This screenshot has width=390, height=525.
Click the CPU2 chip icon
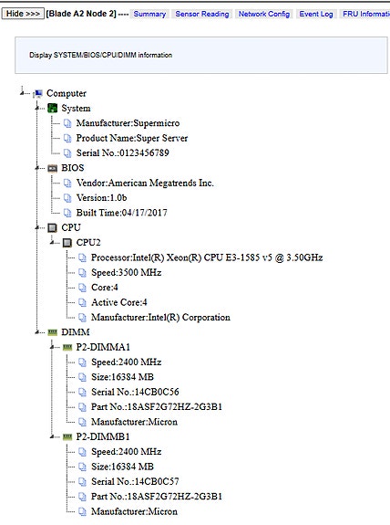pos(67,242)
